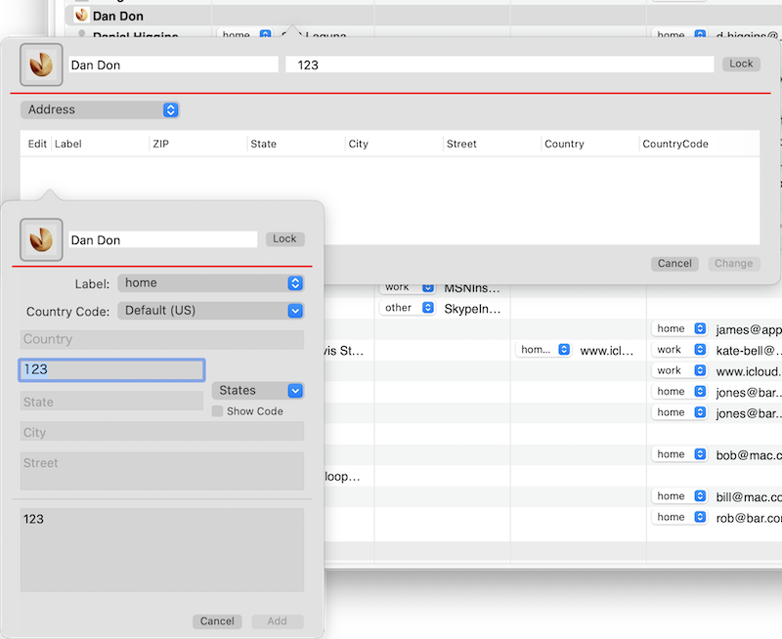Click Dan Don avatar in the add-address popover
The height and width of the screenshot is (639, 782).
(41, 239)
